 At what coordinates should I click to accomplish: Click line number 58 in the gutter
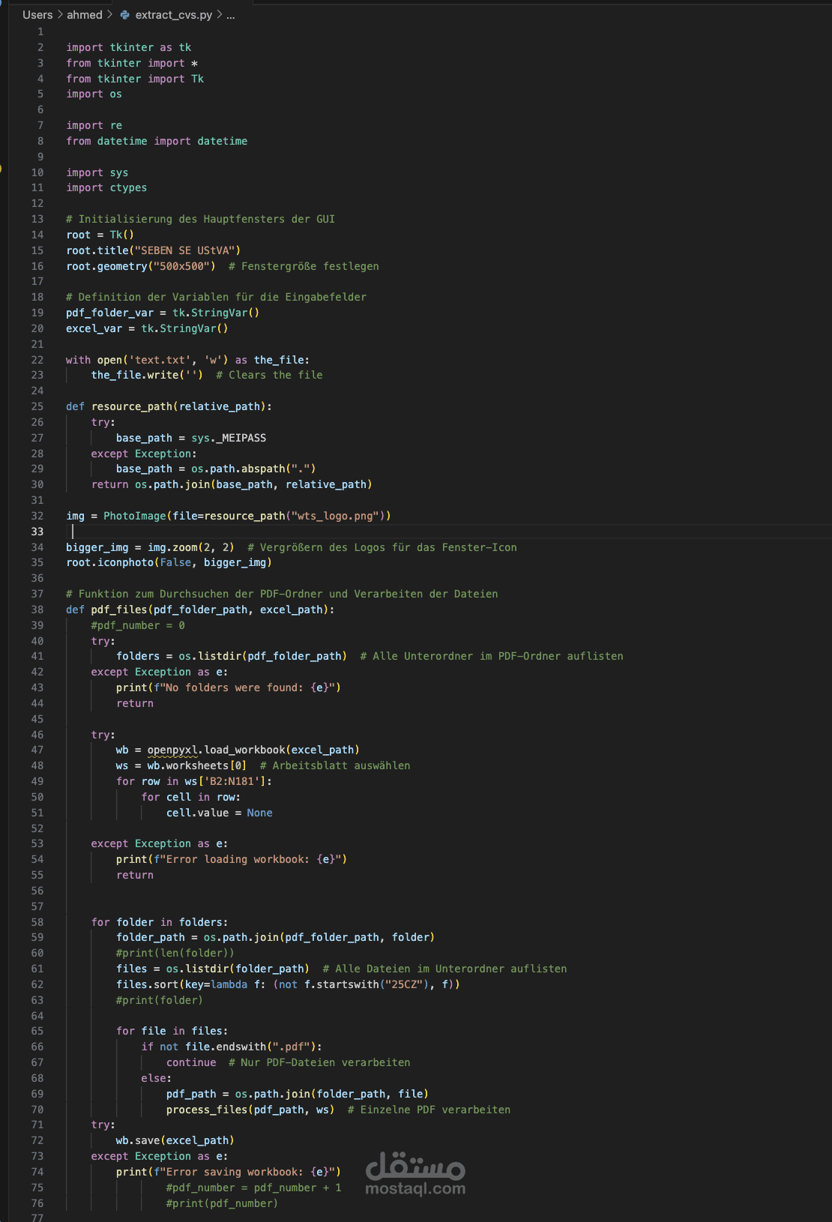37,922
